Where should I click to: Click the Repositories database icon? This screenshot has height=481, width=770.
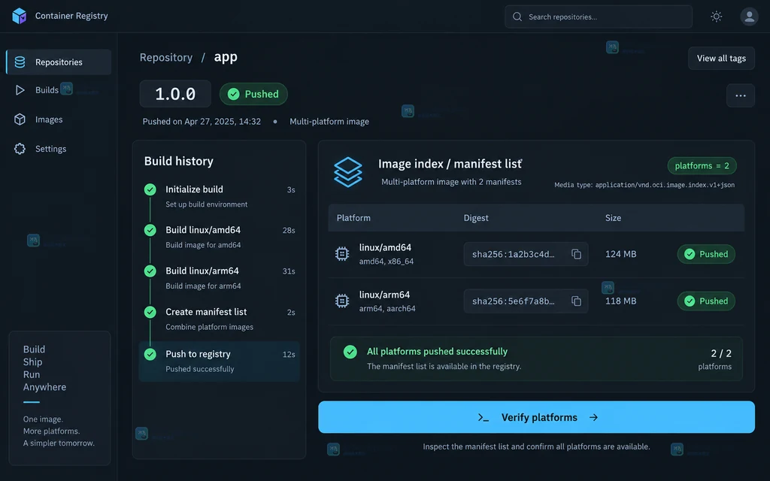[20, 62]
